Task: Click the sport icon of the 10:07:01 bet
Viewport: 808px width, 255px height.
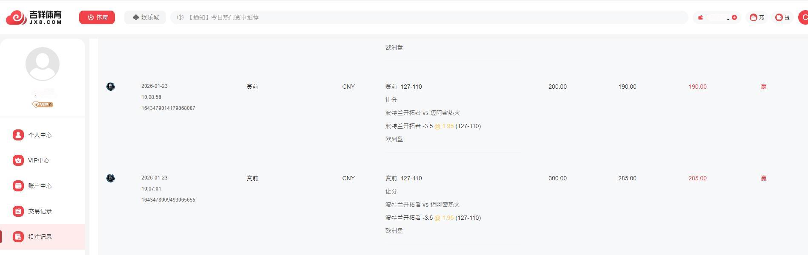Action: coord(111,178)
